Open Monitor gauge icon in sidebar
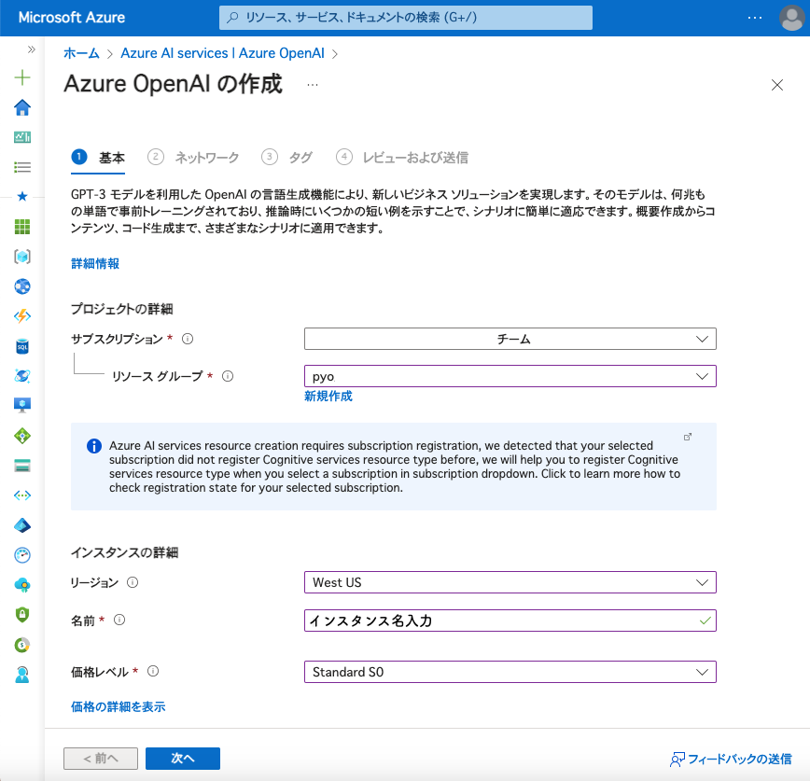The image size is (810, 781). tap(22, 555)
